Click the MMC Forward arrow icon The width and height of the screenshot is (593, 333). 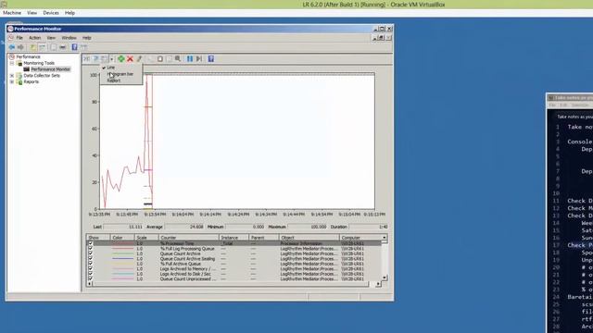(20, 47)
